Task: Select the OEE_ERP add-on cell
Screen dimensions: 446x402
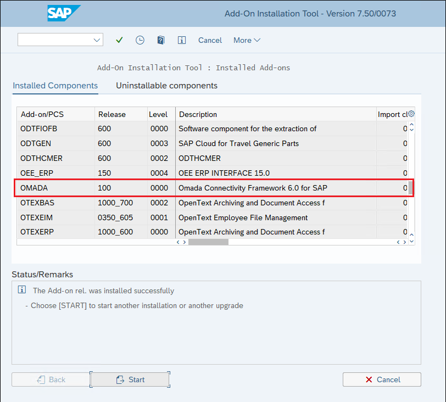Action: pyautogui.click(x=56, y=173)
